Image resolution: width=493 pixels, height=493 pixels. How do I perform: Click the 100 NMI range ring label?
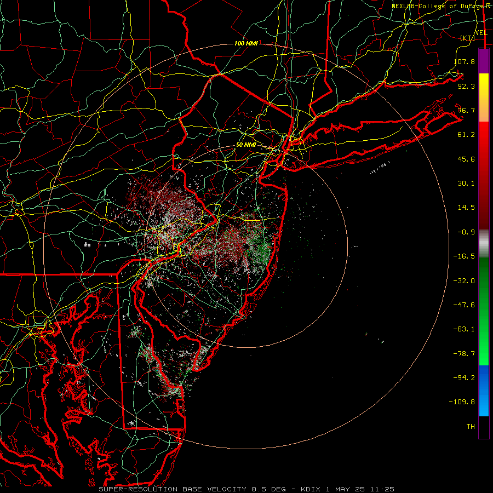(x=246, y=43)
